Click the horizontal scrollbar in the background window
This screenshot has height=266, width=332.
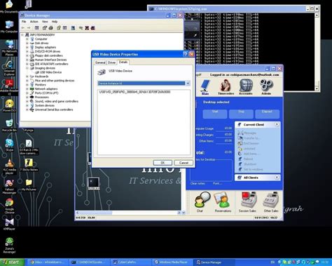(x=127, y=213)
